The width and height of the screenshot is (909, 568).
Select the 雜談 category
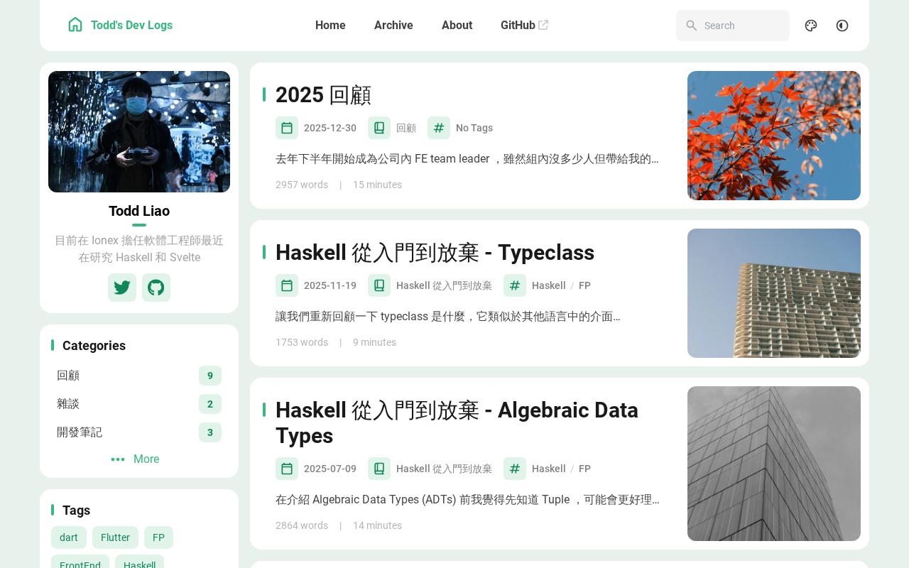pos(139,404)
